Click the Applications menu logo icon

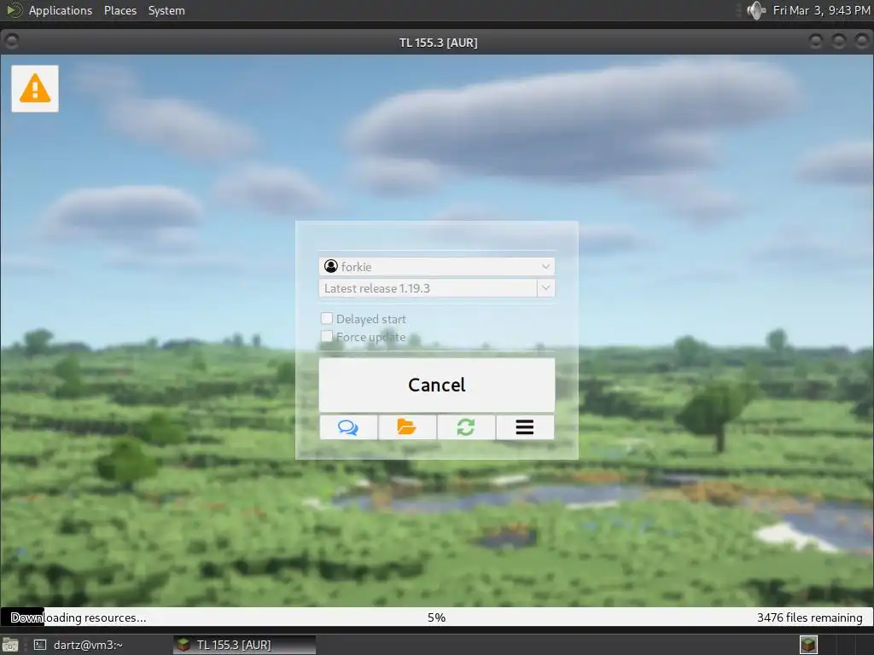coord(14,10)
